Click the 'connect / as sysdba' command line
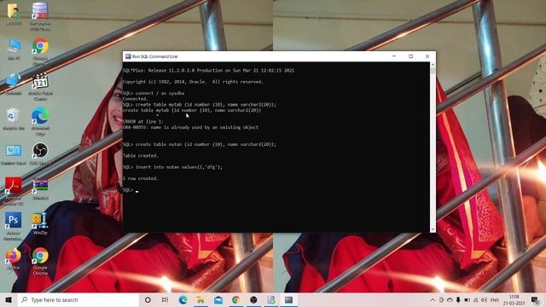 [x=154, y=93]
